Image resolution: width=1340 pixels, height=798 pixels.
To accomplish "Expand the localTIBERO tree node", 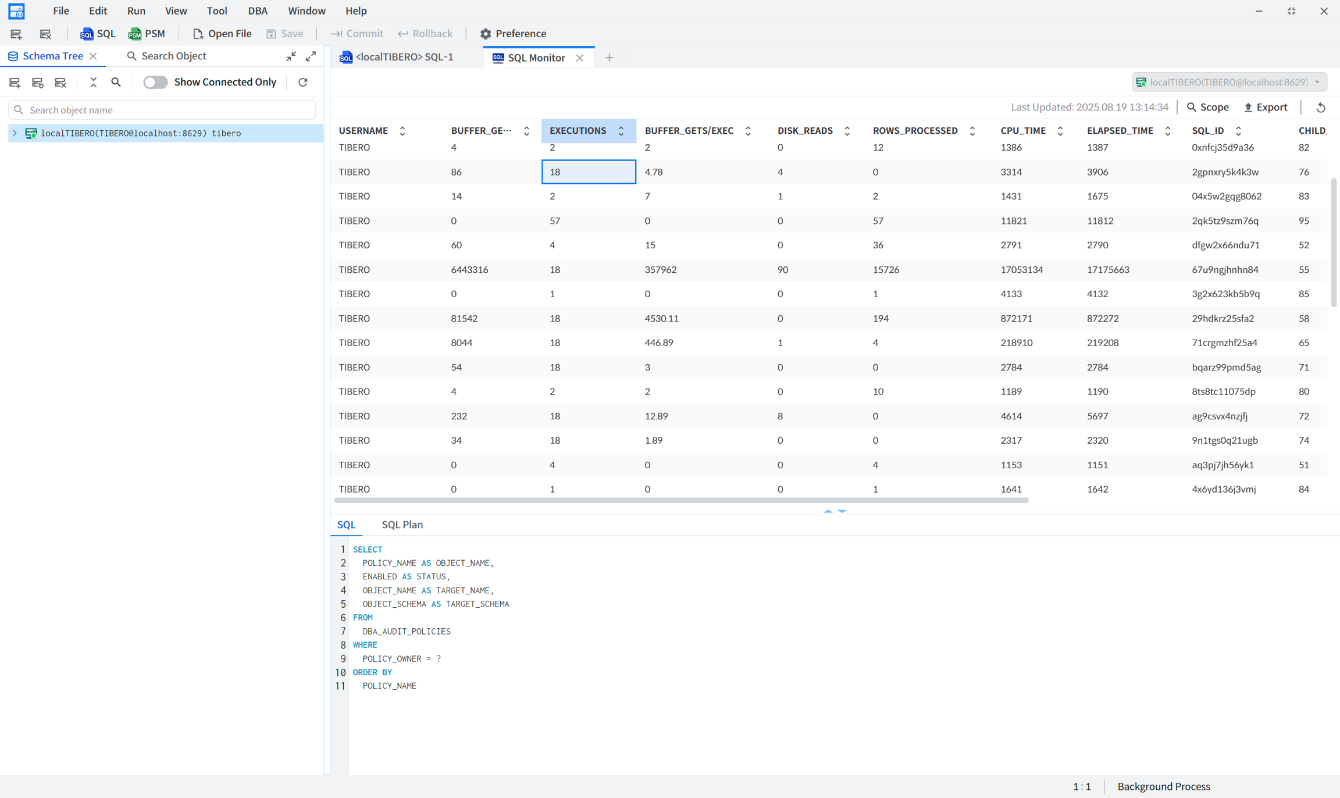I will pos(15,133).
